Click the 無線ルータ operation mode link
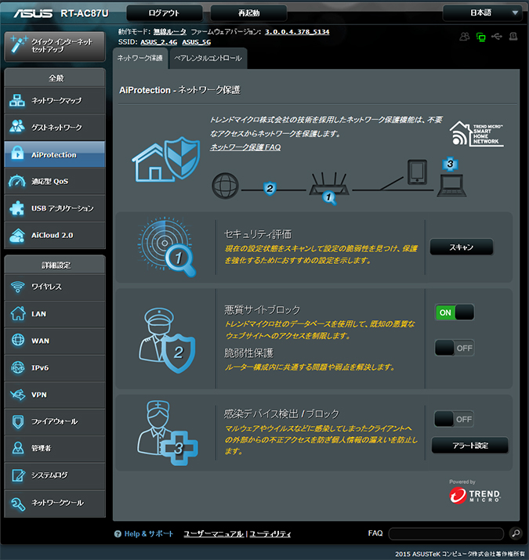 (x=170, y=32)
